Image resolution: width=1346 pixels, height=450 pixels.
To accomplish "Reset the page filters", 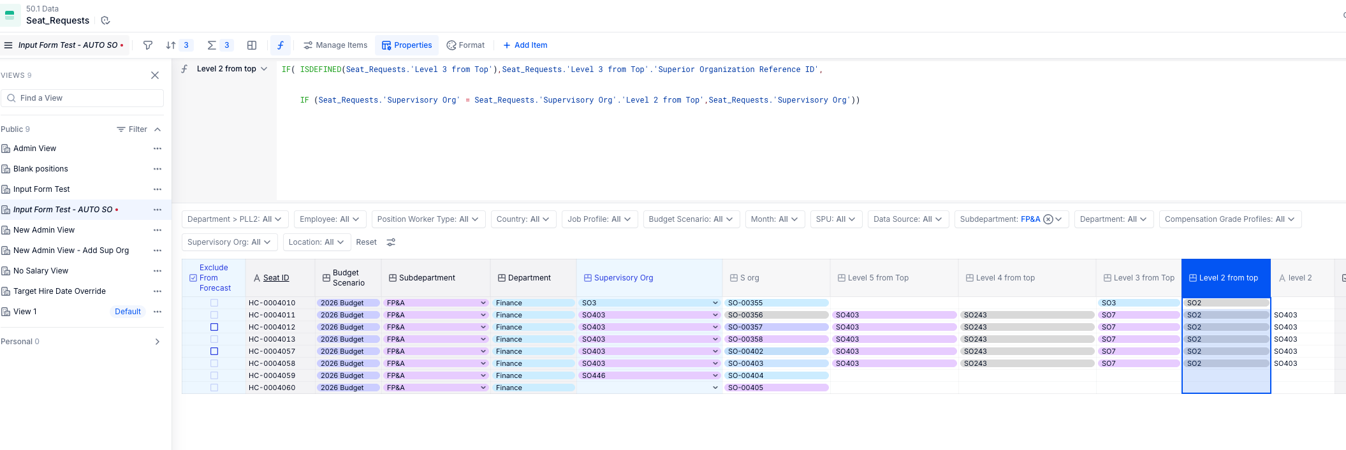I will coord(366,242).
